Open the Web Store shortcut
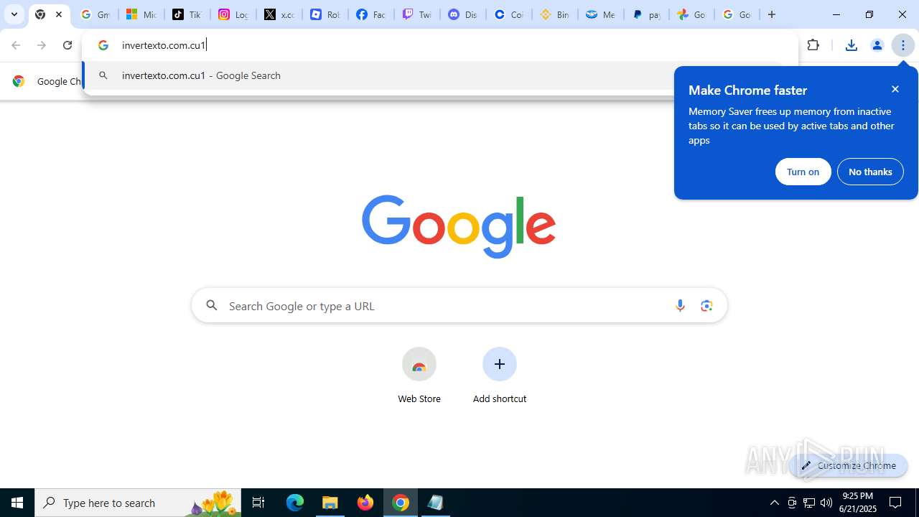Viewport: 919px width, 517px height. coord(419,376)
